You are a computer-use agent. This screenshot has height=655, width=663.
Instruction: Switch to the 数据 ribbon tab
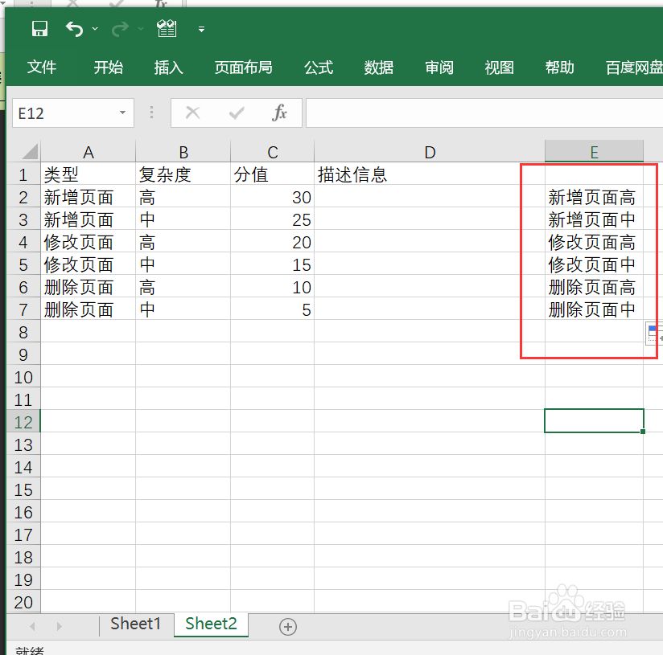(x=379, y=68)
